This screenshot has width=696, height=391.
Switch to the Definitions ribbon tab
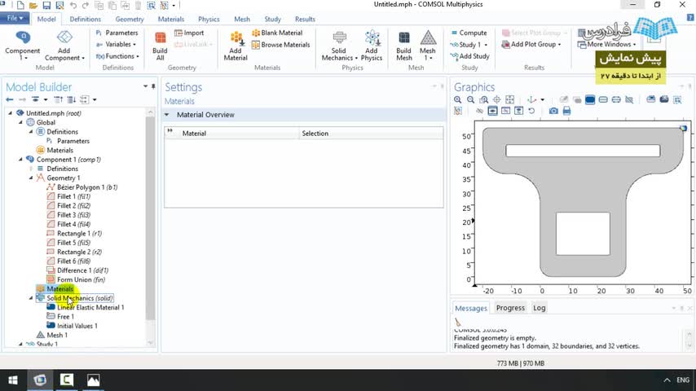tap(86, 19)
